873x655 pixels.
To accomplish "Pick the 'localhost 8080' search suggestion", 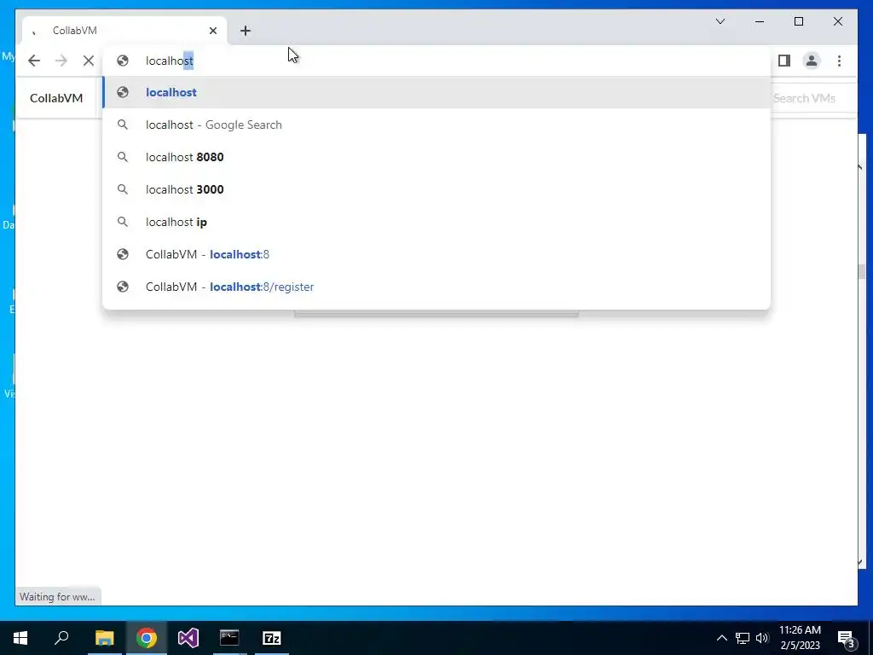I will click(436, 157).
